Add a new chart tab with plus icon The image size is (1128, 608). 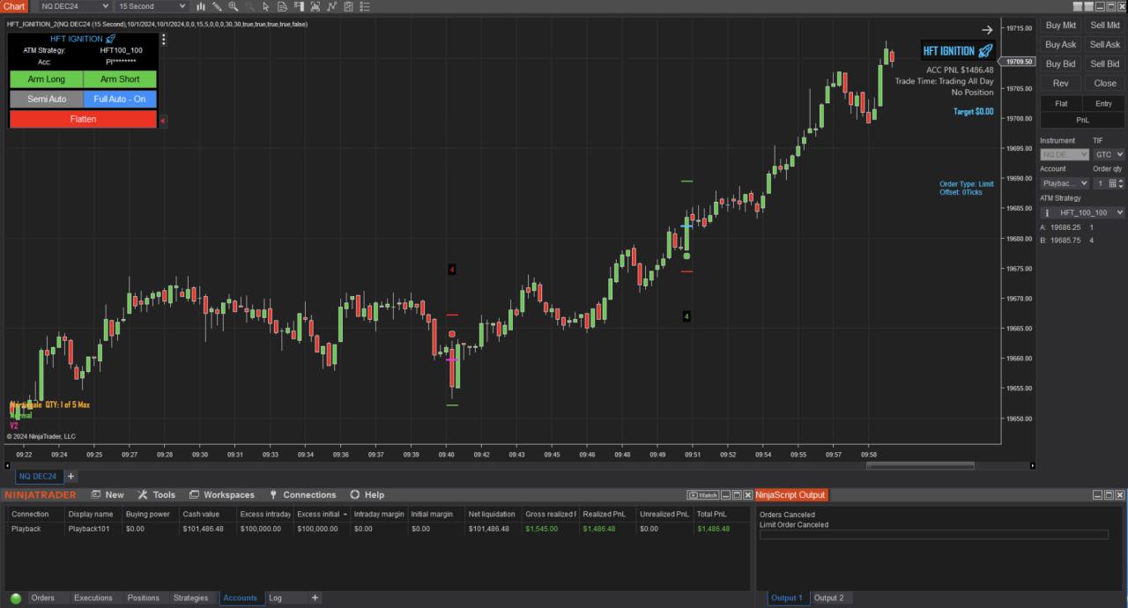click(x=71, y=477)
